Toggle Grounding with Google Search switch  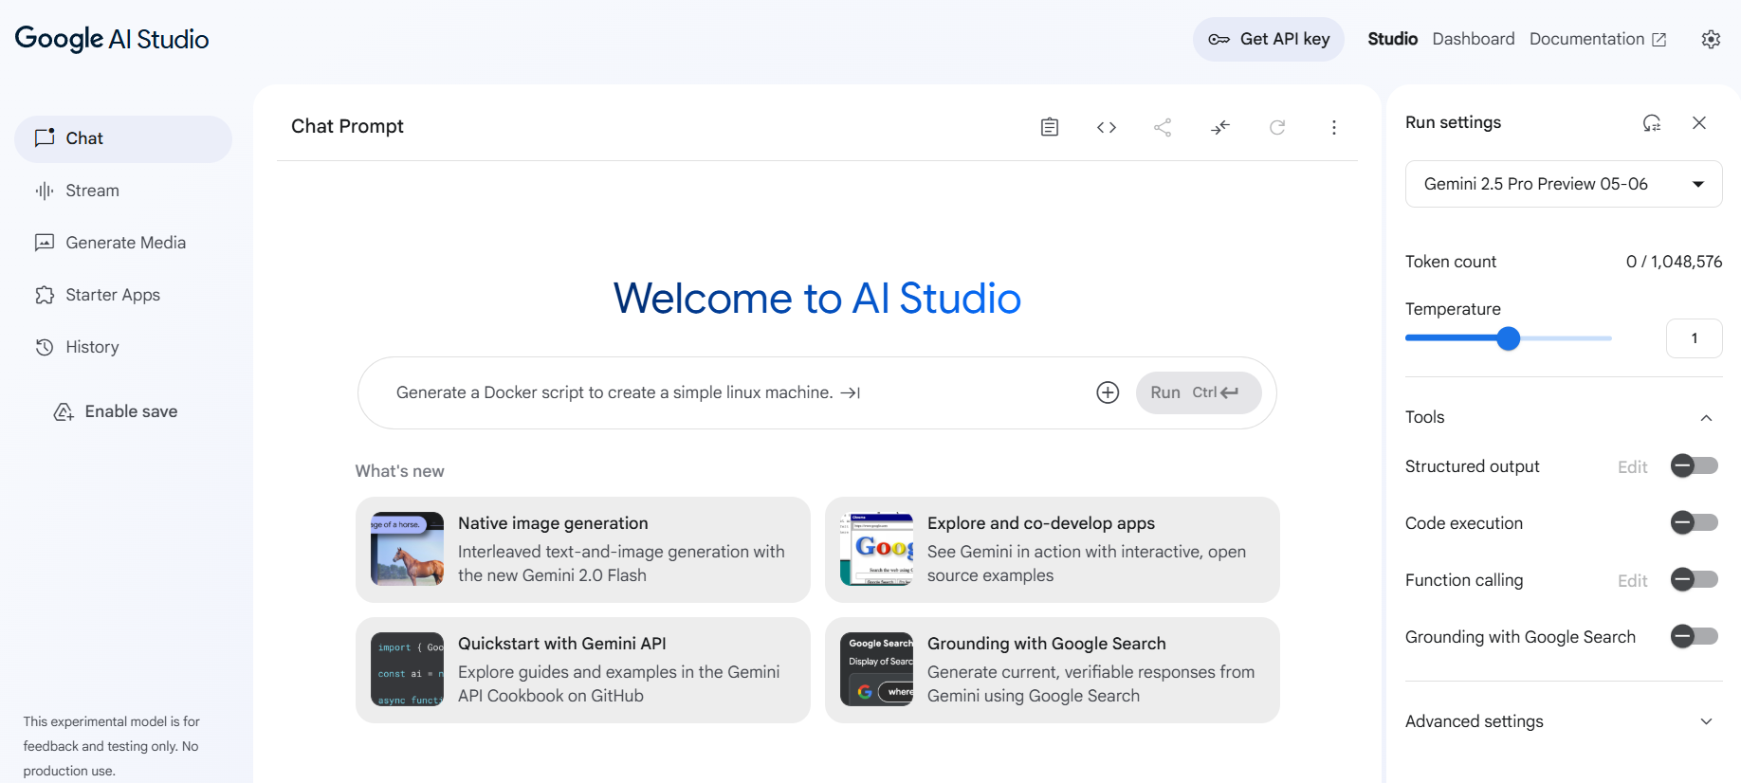click(x=1694, y=636)
